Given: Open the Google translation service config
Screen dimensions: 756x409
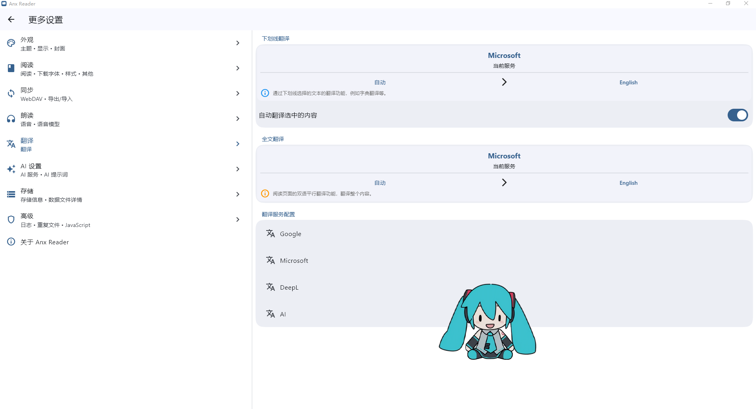Looking at the screenshot, I should (x=291, y=234).
